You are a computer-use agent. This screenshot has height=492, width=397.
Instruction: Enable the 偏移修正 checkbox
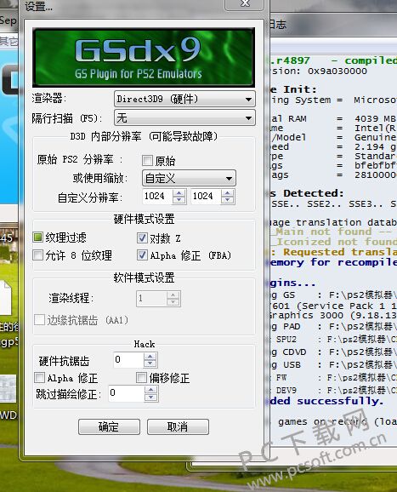(142, 377)
